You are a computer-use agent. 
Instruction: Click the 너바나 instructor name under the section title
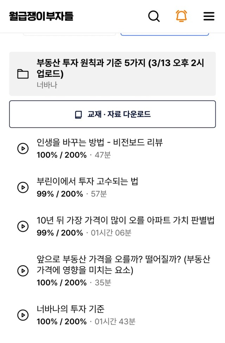pyautogui.click(x=47, y=85)
